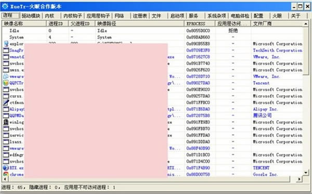
Task: Click icon of svchost row with EPROCESS 0x890FBB70
Action: [x=6, y=129]
